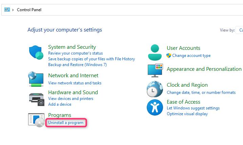243x145 pixels.
Task: Click the Network and Internet globe icon
Action: click(x=36, y=79)
